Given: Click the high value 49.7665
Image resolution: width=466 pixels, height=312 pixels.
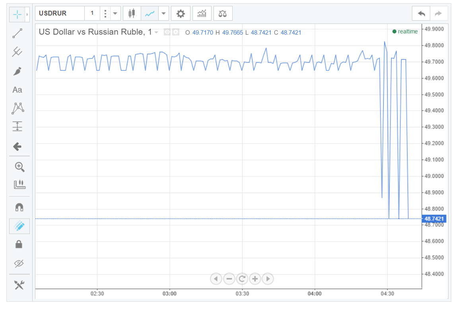Looking at the screenshot, I should click(233, 33).
